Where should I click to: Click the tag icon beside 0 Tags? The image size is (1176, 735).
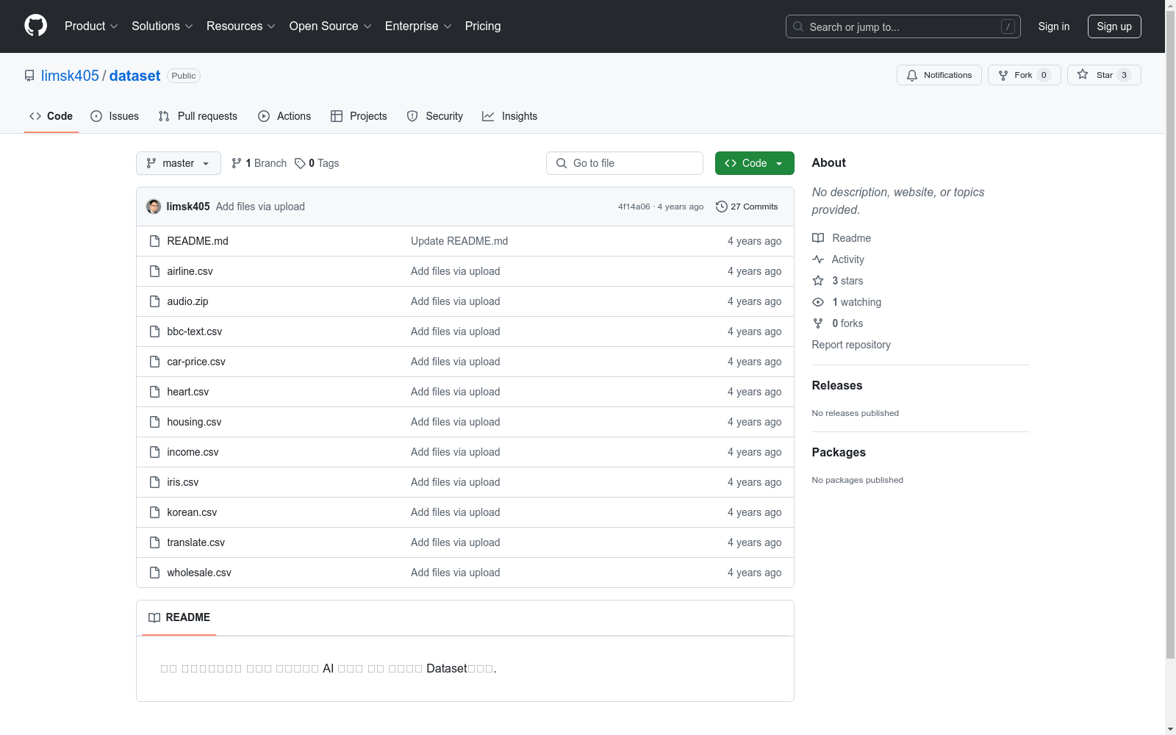pos(300,163)
